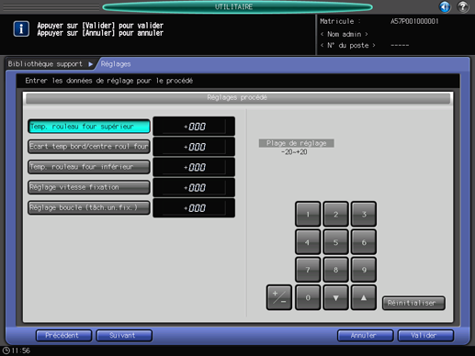
Task: Tap keypad digit 3
Action: [364, 214]
